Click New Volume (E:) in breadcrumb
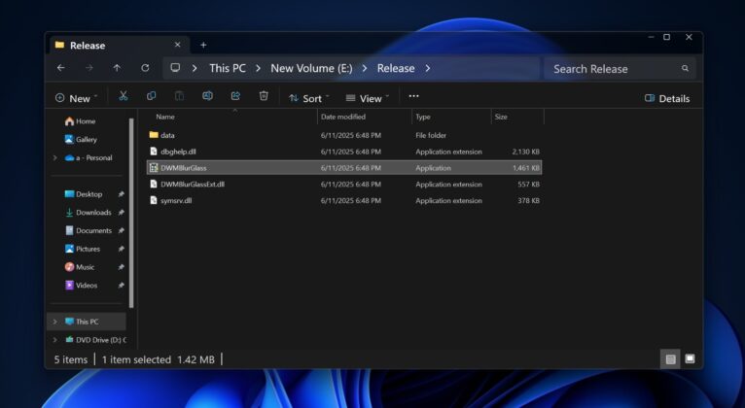Screen dimensions: 745x408 pyautogui.click(x=311, y=68)
